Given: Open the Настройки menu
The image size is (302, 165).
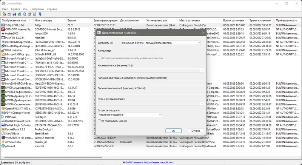Looking at the screenshot, I should [x=37, y=9].
